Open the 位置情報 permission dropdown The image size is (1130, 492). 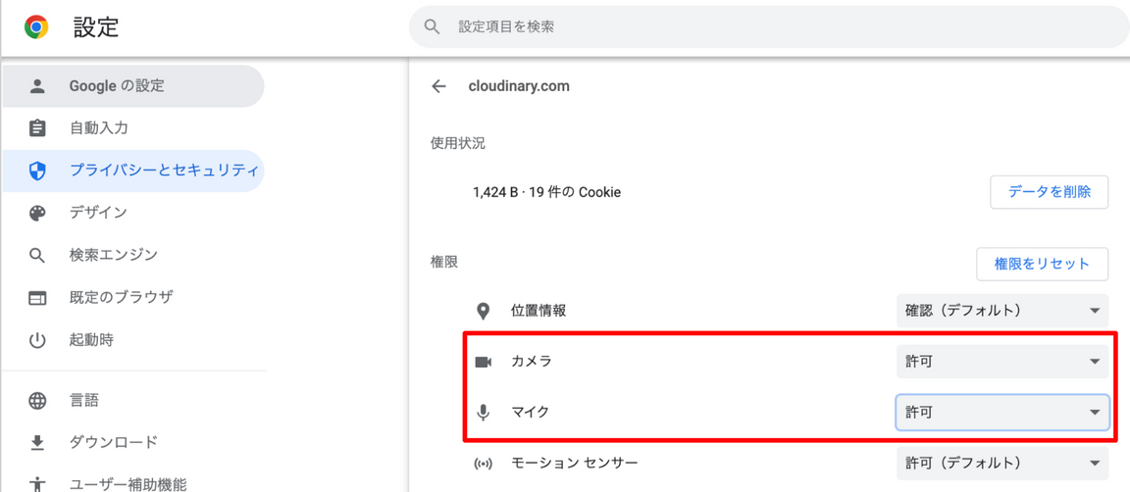click(1002, 311)
